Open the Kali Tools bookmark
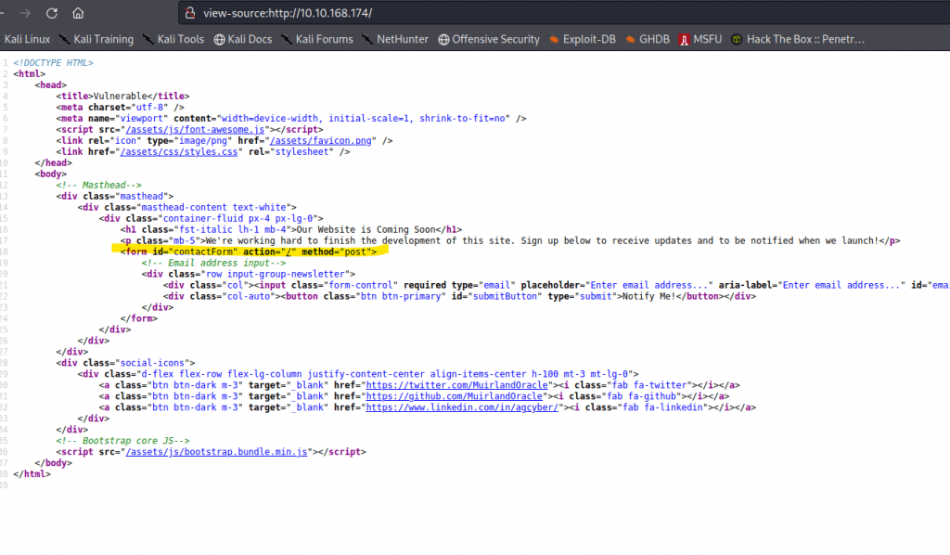This screenshot has height=555, width=950. tap(173, 39)
